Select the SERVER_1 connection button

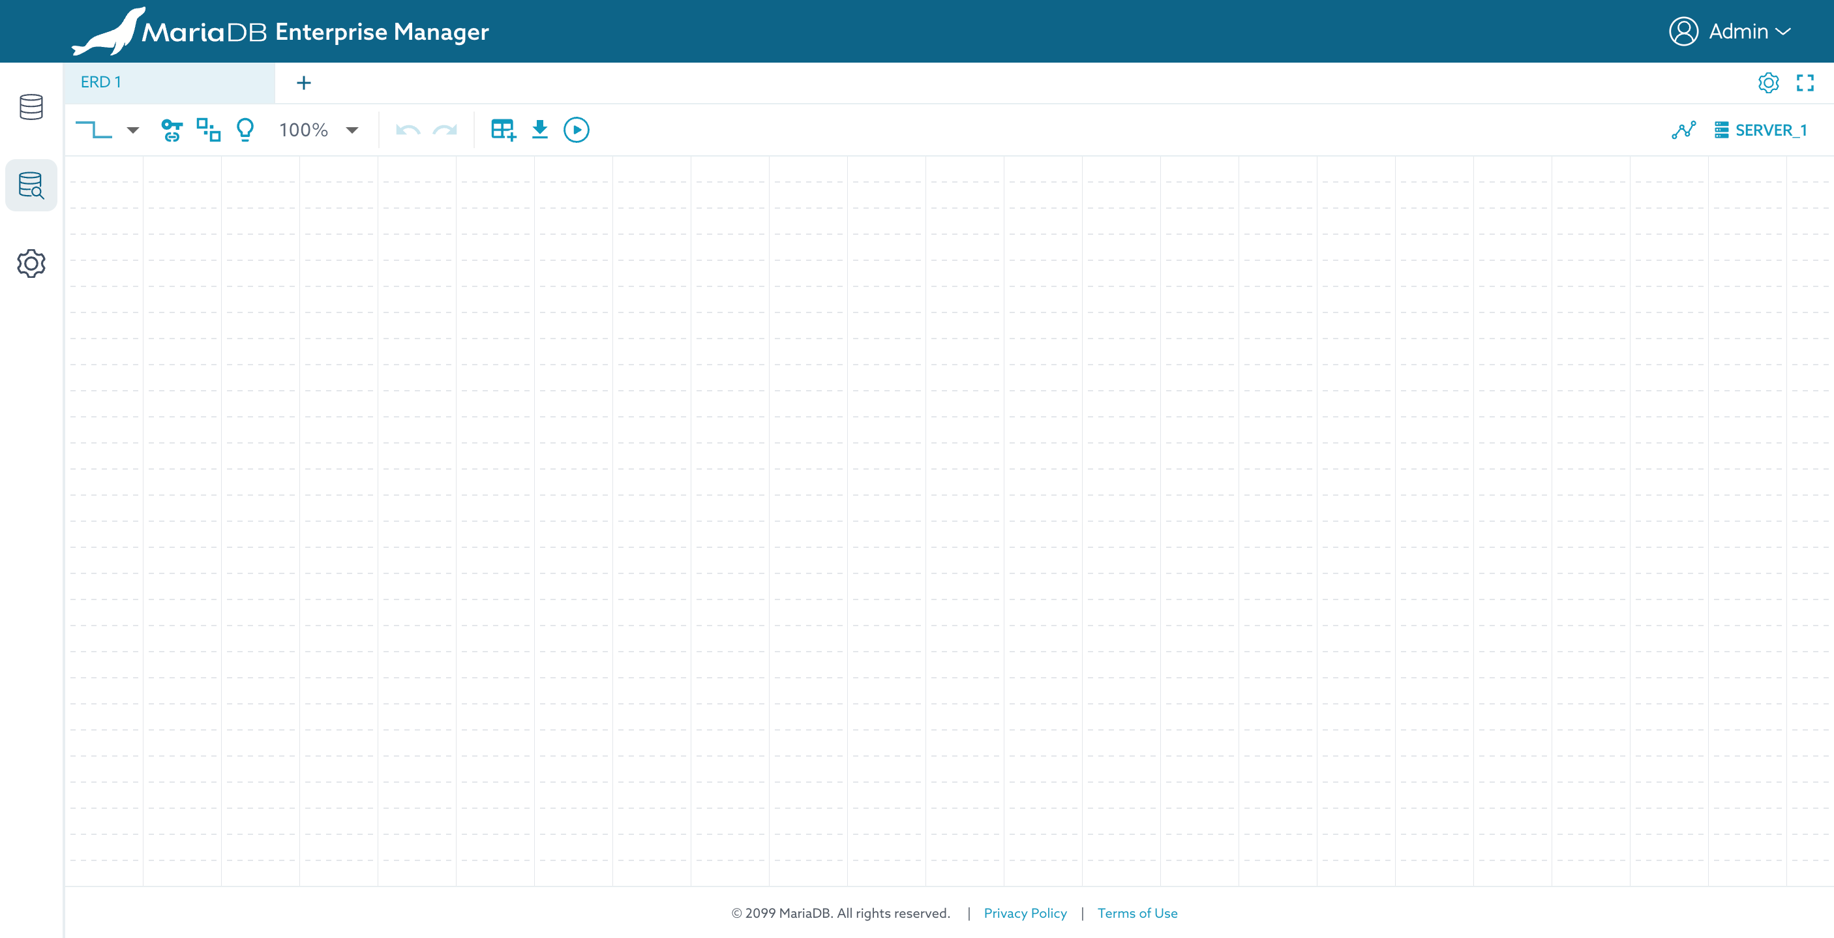1761,130
